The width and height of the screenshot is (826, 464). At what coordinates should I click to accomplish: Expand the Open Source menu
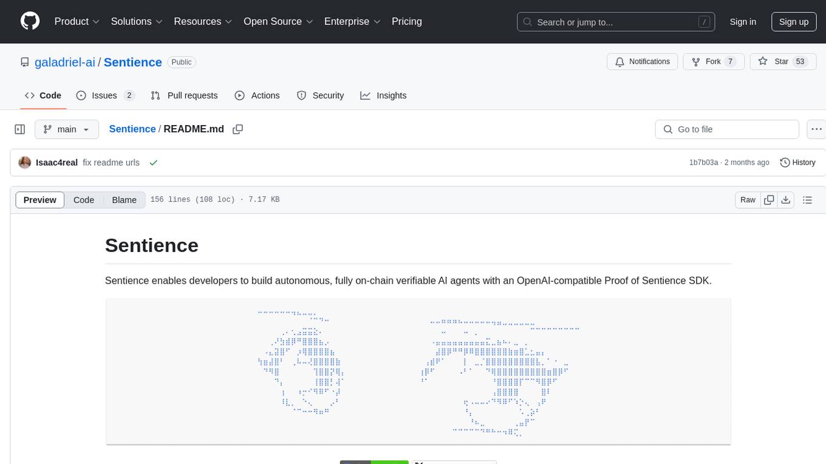coord(278,21)
